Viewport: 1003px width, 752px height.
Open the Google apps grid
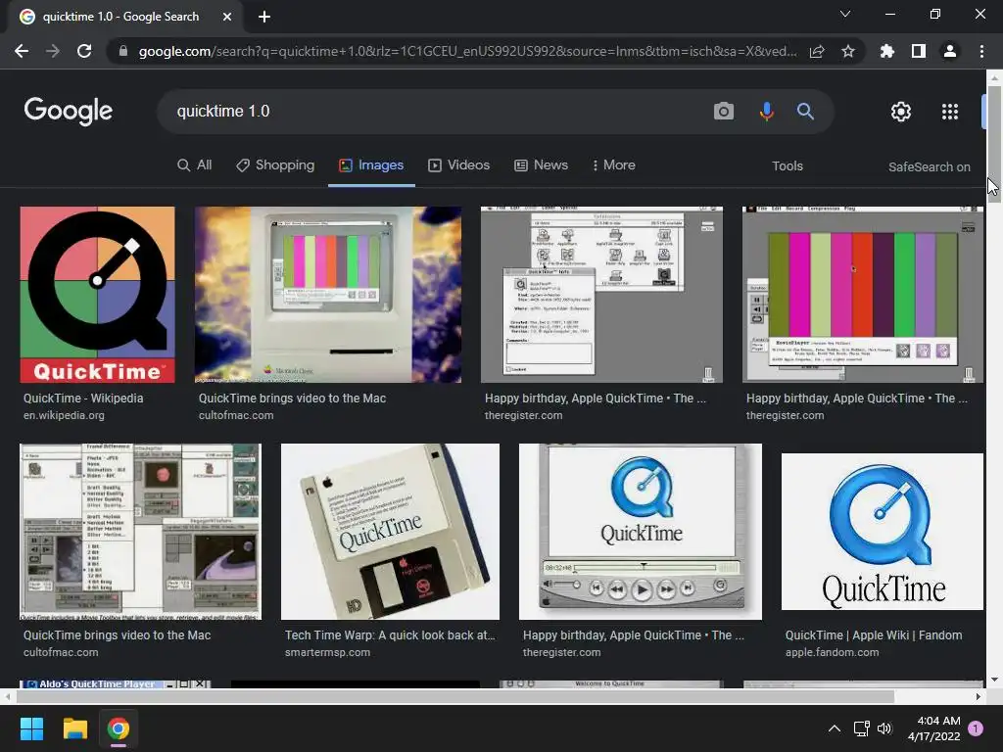(950, 112)
